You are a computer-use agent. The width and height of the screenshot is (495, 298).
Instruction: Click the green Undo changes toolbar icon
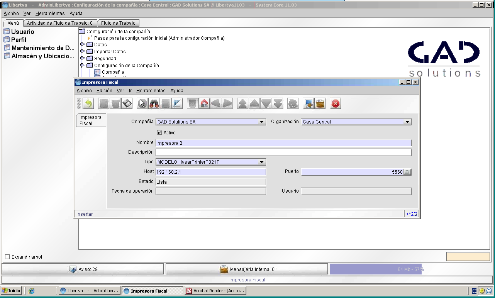(x=88, y=103)
